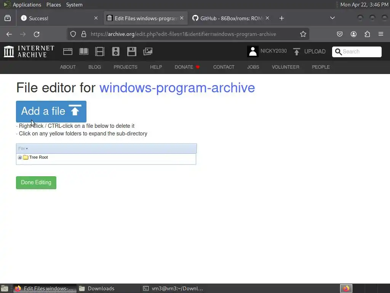The image size is (390, 293).
Task: Switch to the Success! tab
Action: [x=59, y=18]
